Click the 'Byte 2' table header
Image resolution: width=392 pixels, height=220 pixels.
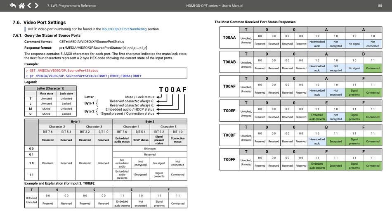(x=150, y=121)
